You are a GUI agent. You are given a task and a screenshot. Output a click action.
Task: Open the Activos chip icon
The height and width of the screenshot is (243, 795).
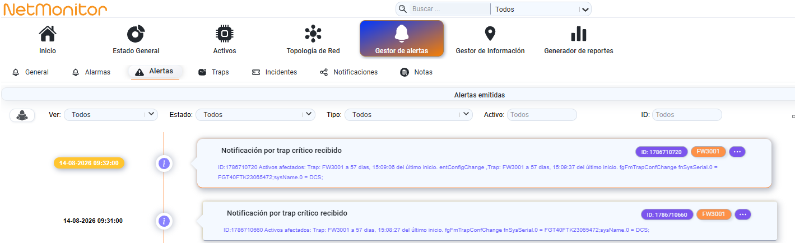[225, 34]
